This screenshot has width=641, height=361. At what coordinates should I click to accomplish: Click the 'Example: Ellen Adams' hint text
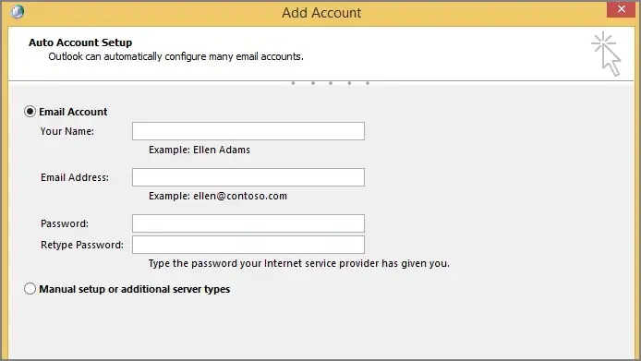pyautogui.click(x=200, y=150)
